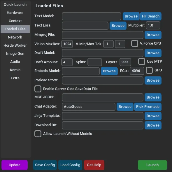This screenshot has height=172, width=172.
Task: Click the Preload Story path field
Action: click(x=103, y=80)
